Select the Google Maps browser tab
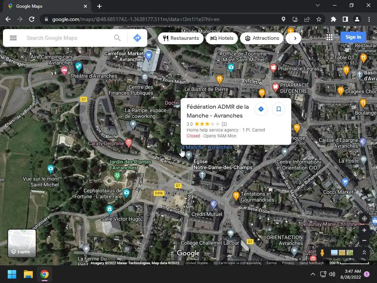Screen dimensions: 377x283 click(47, 6)
